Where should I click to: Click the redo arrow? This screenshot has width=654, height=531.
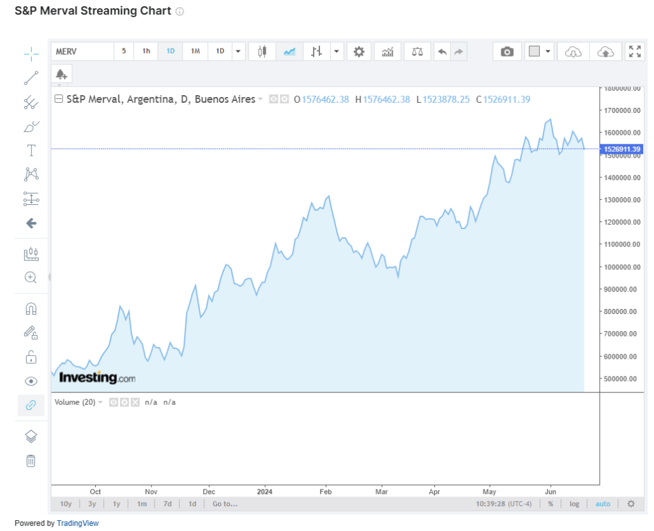[459, 52]
